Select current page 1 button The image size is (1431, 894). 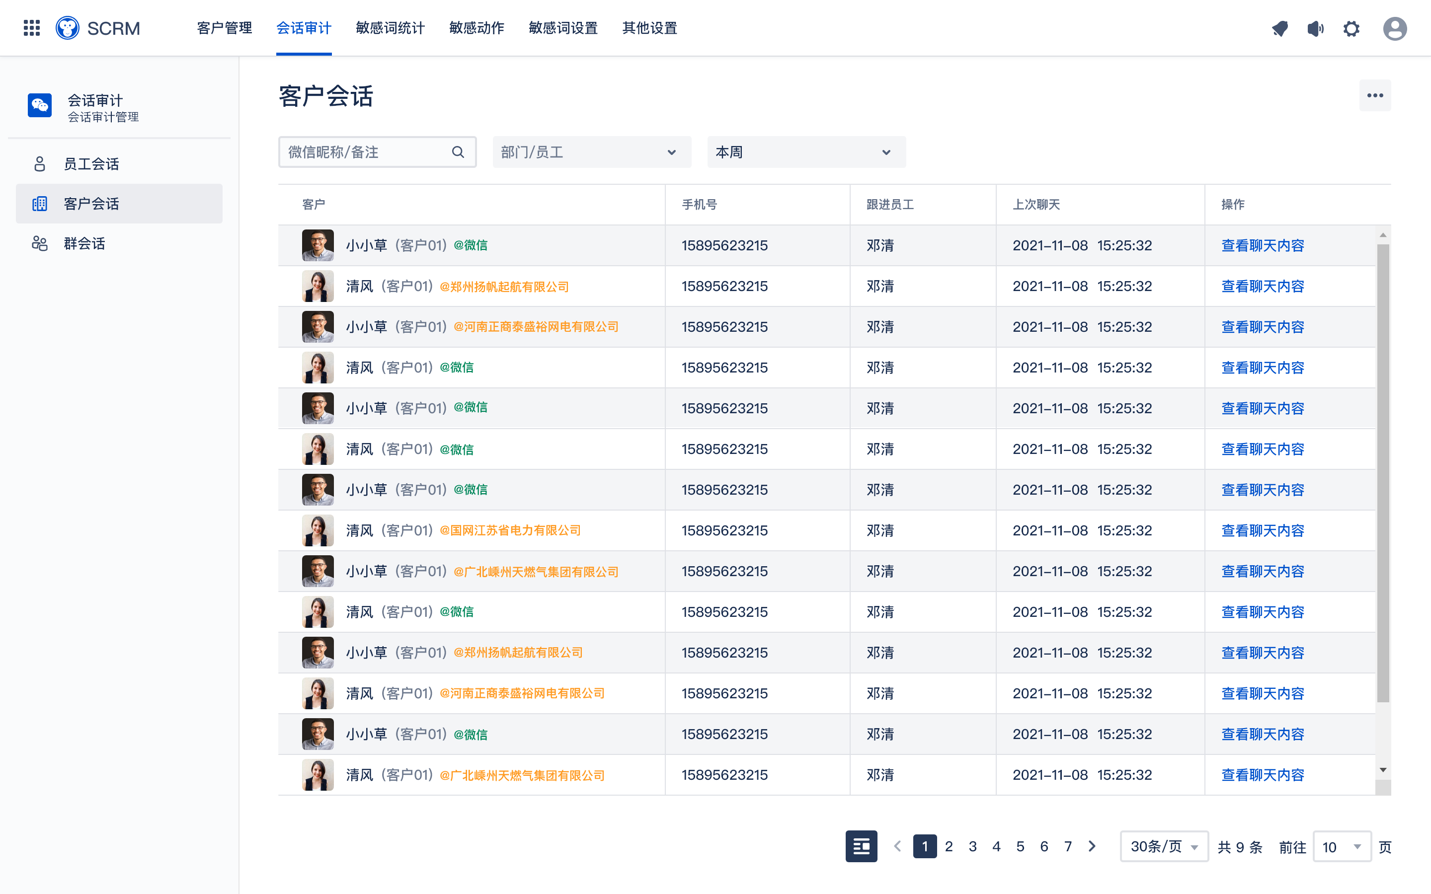[x=925, y=846]
